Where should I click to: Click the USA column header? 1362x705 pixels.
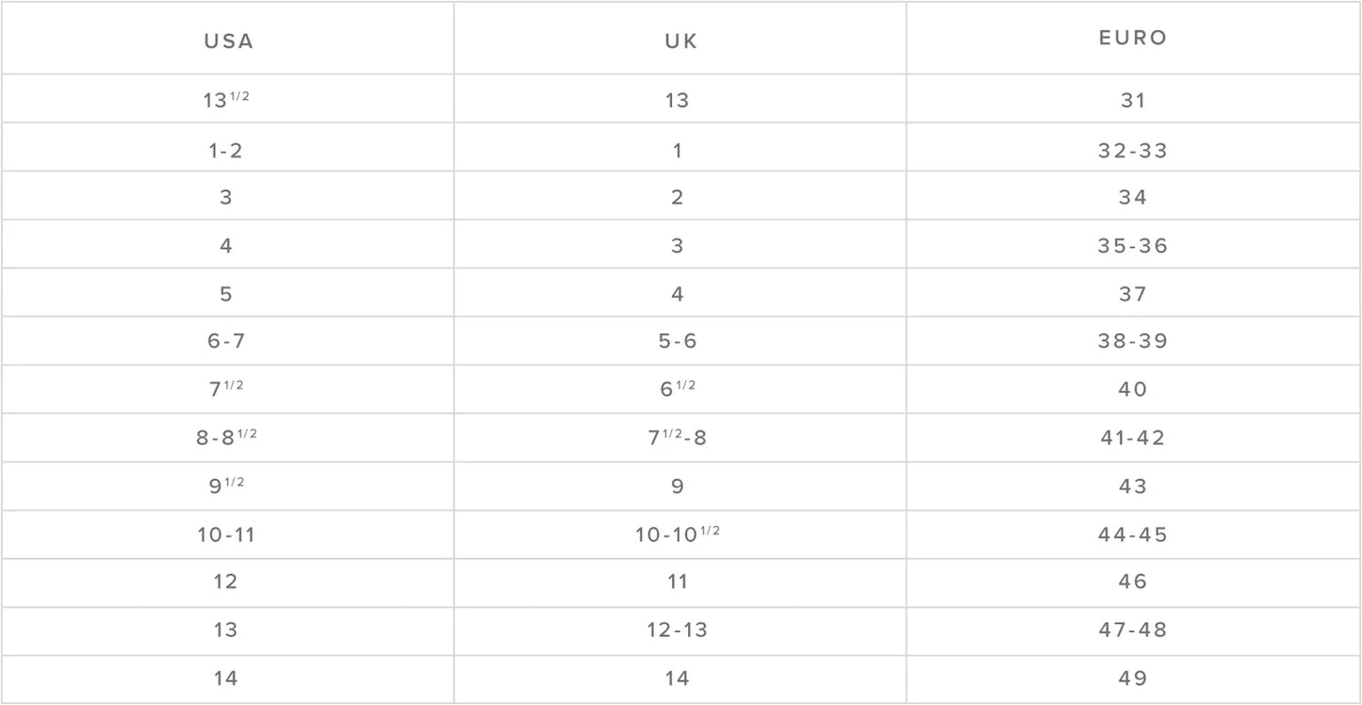click(x=228, y=41)
